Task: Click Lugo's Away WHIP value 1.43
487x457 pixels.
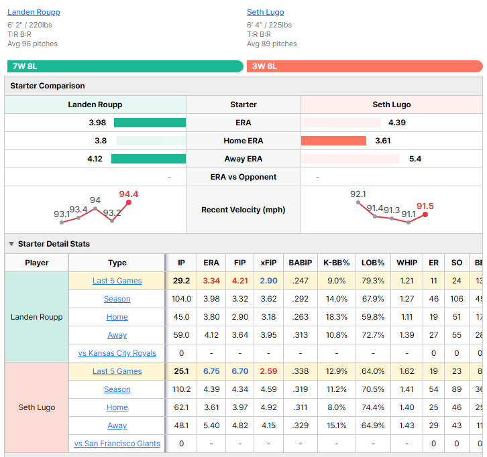Action: 407,426
